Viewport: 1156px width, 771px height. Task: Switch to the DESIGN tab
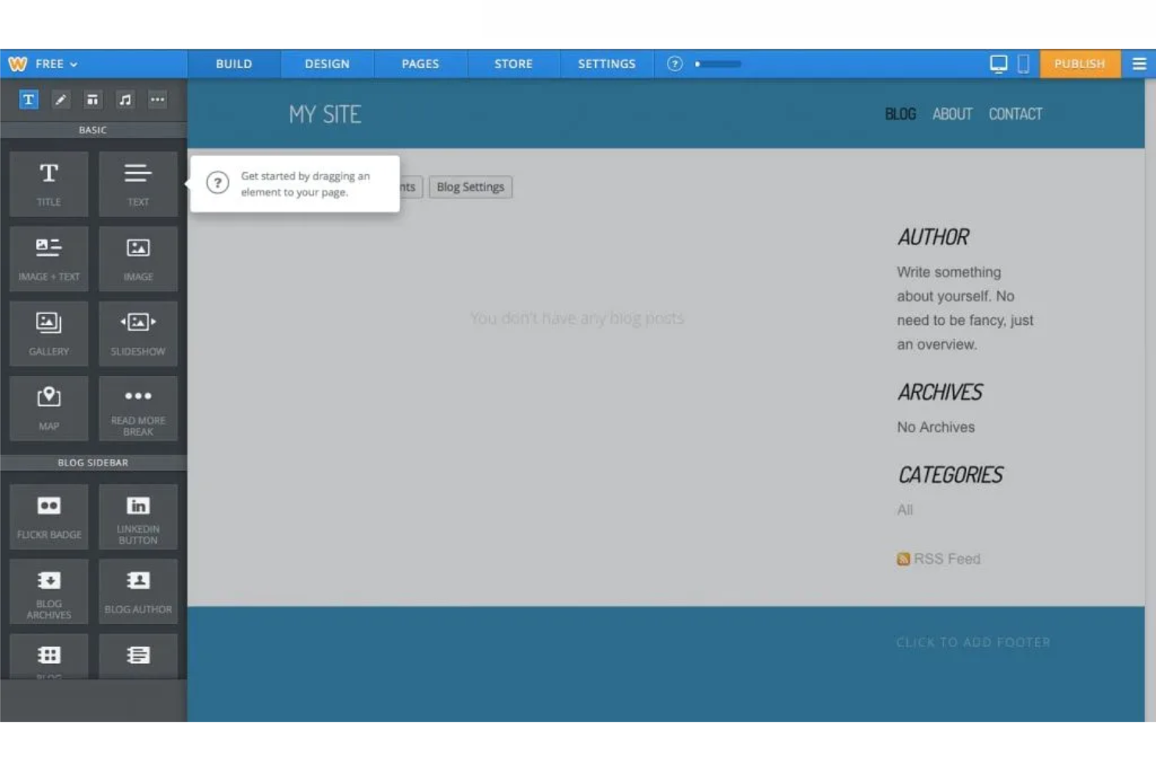326,63
